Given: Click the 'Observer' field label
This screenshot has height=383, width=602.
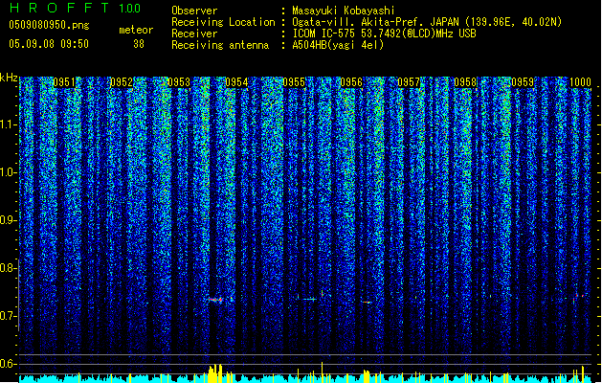Looking at the screenshot, I should [x=194, y=11].
